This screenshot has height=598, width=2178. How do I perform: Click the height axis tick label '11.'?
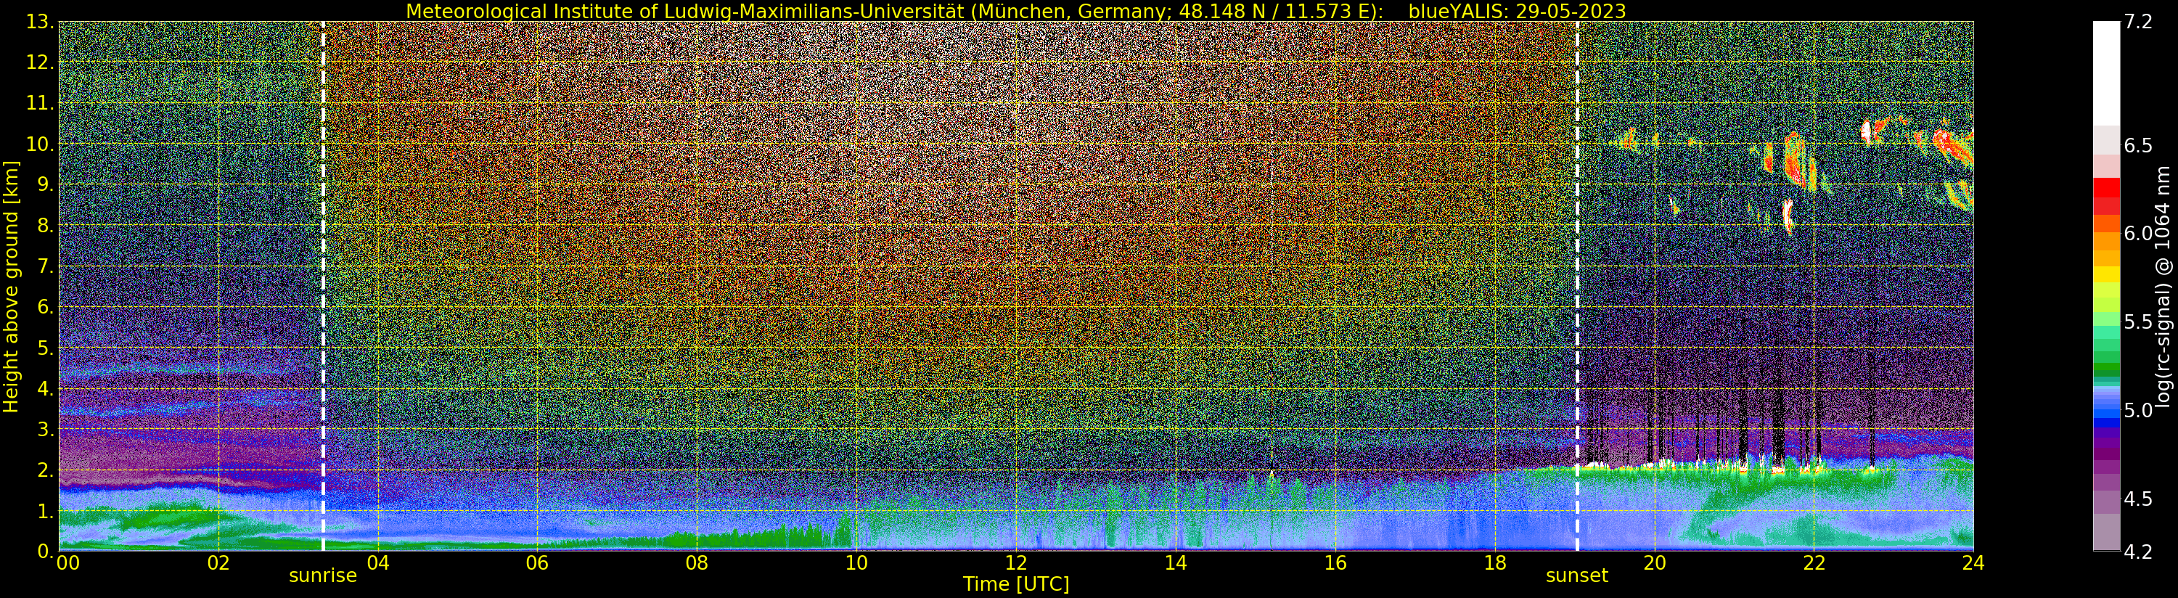(40, 103)
